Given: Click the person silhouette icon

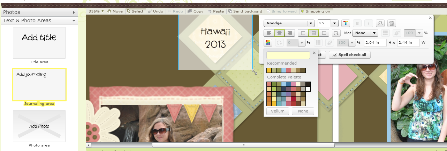Looking at the screenshot, I should [x=380, y=23].
